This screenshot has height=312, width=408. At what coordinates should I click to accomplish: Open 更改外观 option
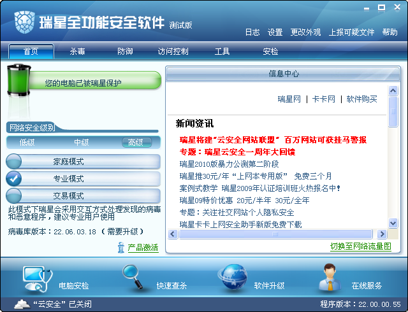click(306, 32)
